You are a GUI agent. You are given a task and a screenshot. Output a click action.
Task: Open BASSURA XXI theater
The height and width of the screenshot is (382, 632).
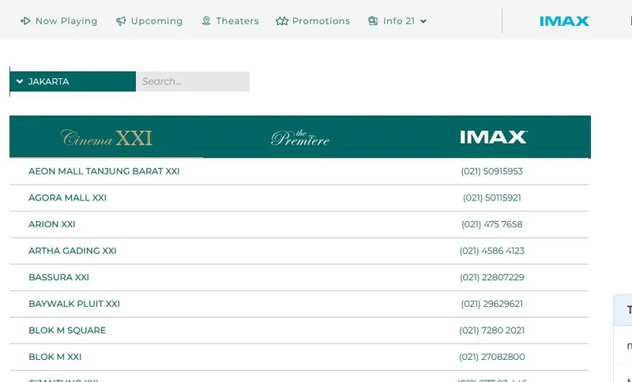(58, 278)
